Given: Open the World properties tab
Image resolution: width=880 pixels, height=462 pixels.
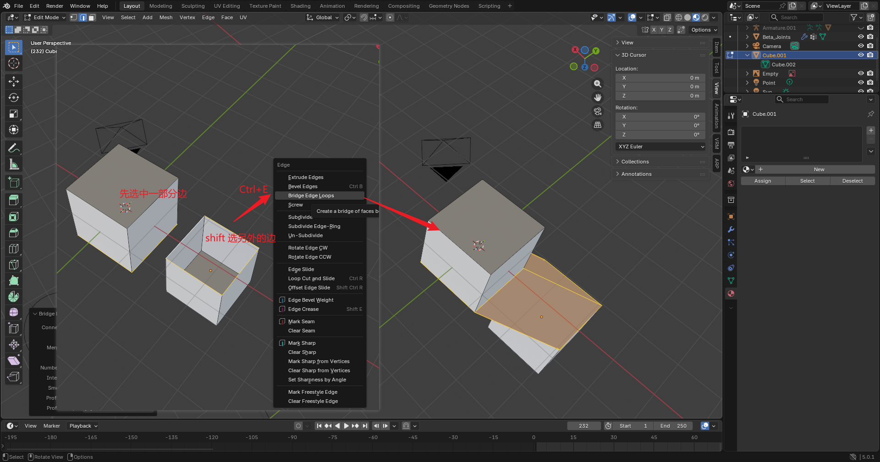Looking at the screenshot, I should 731,184.
